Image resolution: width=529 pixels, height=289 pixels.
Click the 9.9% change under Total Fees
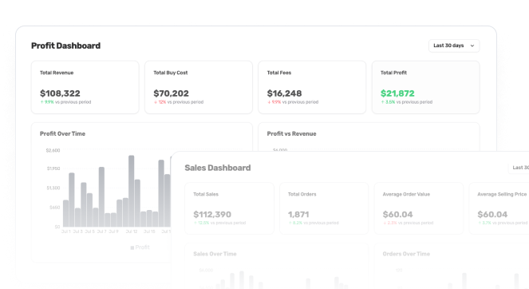(x=274, y=102)
